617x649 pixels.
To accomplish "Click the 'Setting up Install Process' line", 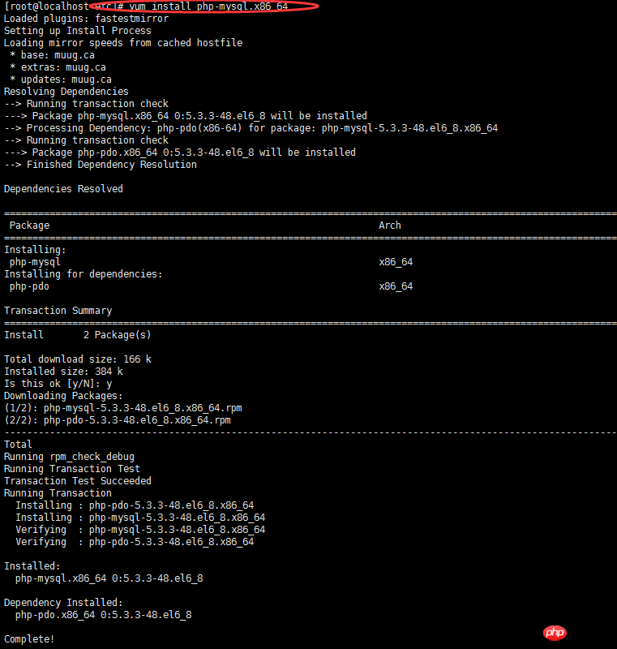I will click(x=78, y=31).
